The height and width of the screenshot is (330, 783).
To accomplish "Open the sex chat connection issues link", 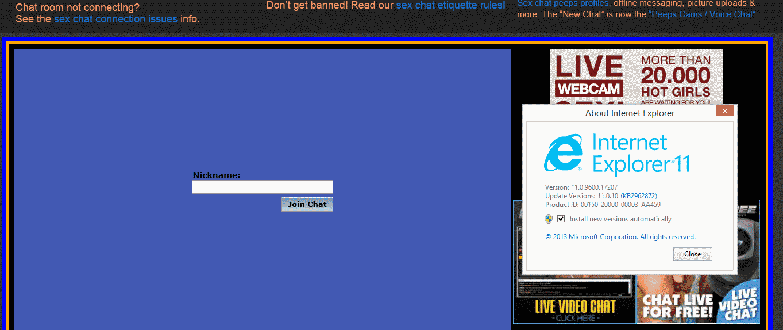I will click(x=115, y=19).
